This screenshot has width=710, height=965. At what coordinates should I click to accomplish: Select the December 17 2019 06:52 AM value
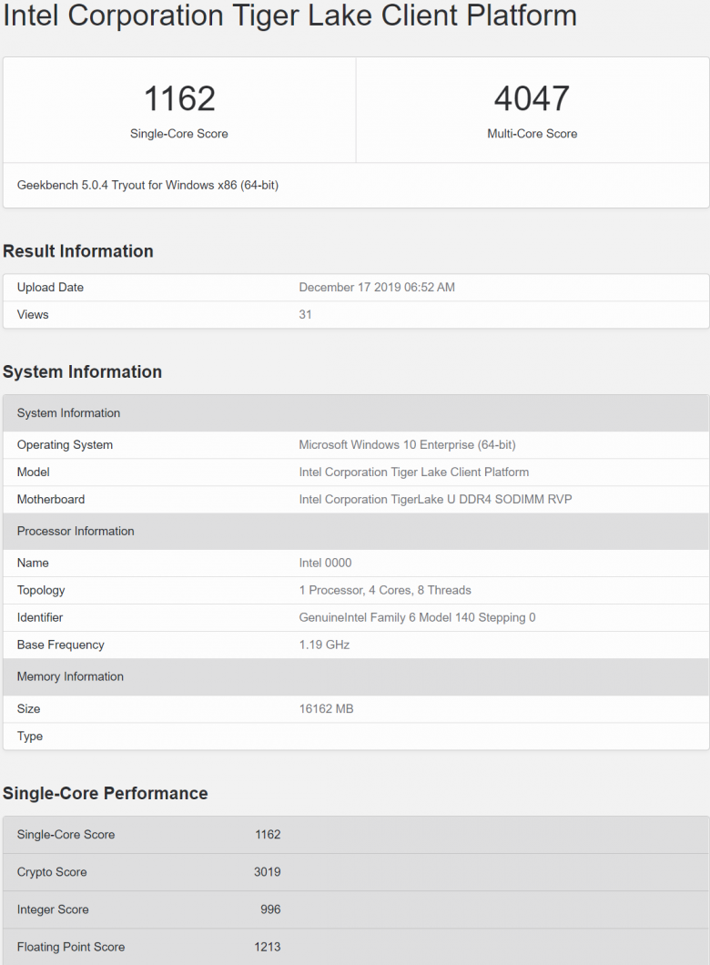click(377, 288)
